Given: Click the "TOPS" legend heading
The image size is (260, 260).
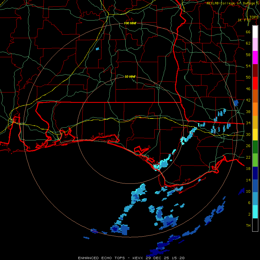Looking at the screenshot, I should (x=254, y=17).
